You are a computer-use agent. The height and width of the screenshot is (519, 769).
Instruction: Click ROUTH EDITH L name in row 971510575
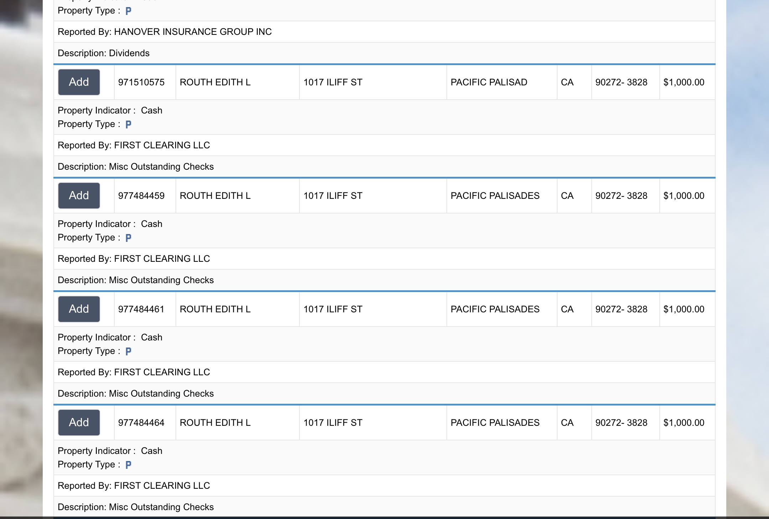(215, 82)
